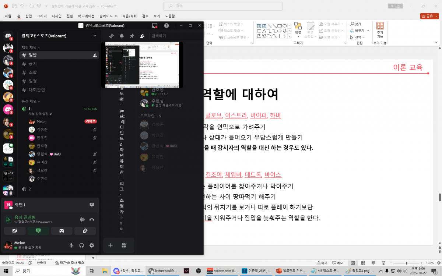Open the 정렬 arrange dropdown in PowerPoint
The image size is (442, 276).
pos(298,29)
